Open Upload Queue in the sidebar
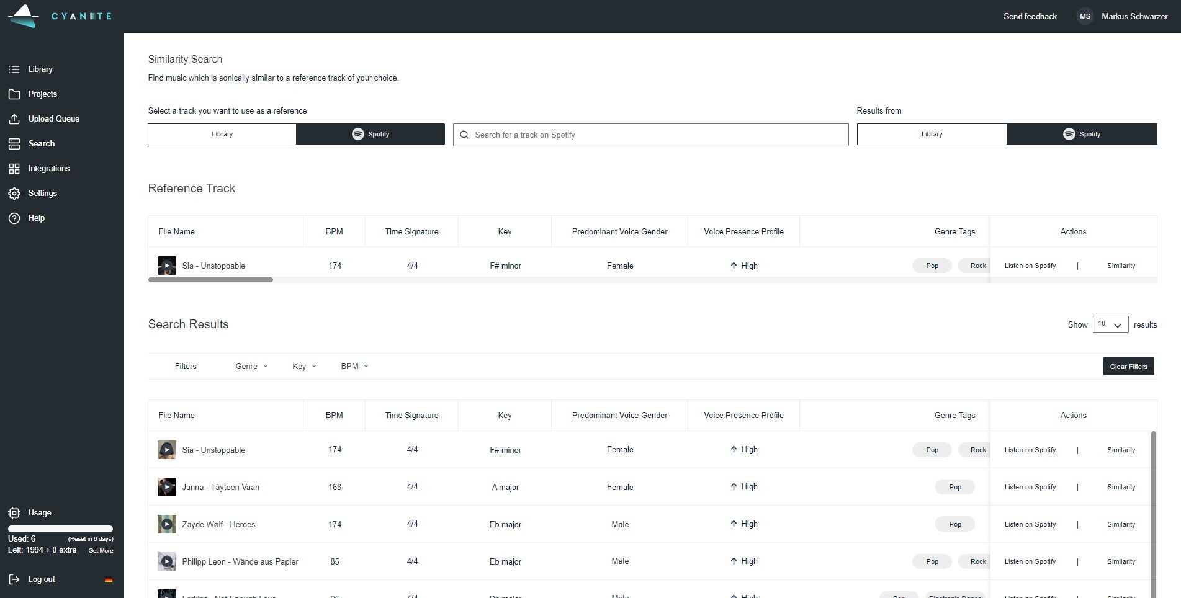The image size is (1181, 598). (53, 119)
